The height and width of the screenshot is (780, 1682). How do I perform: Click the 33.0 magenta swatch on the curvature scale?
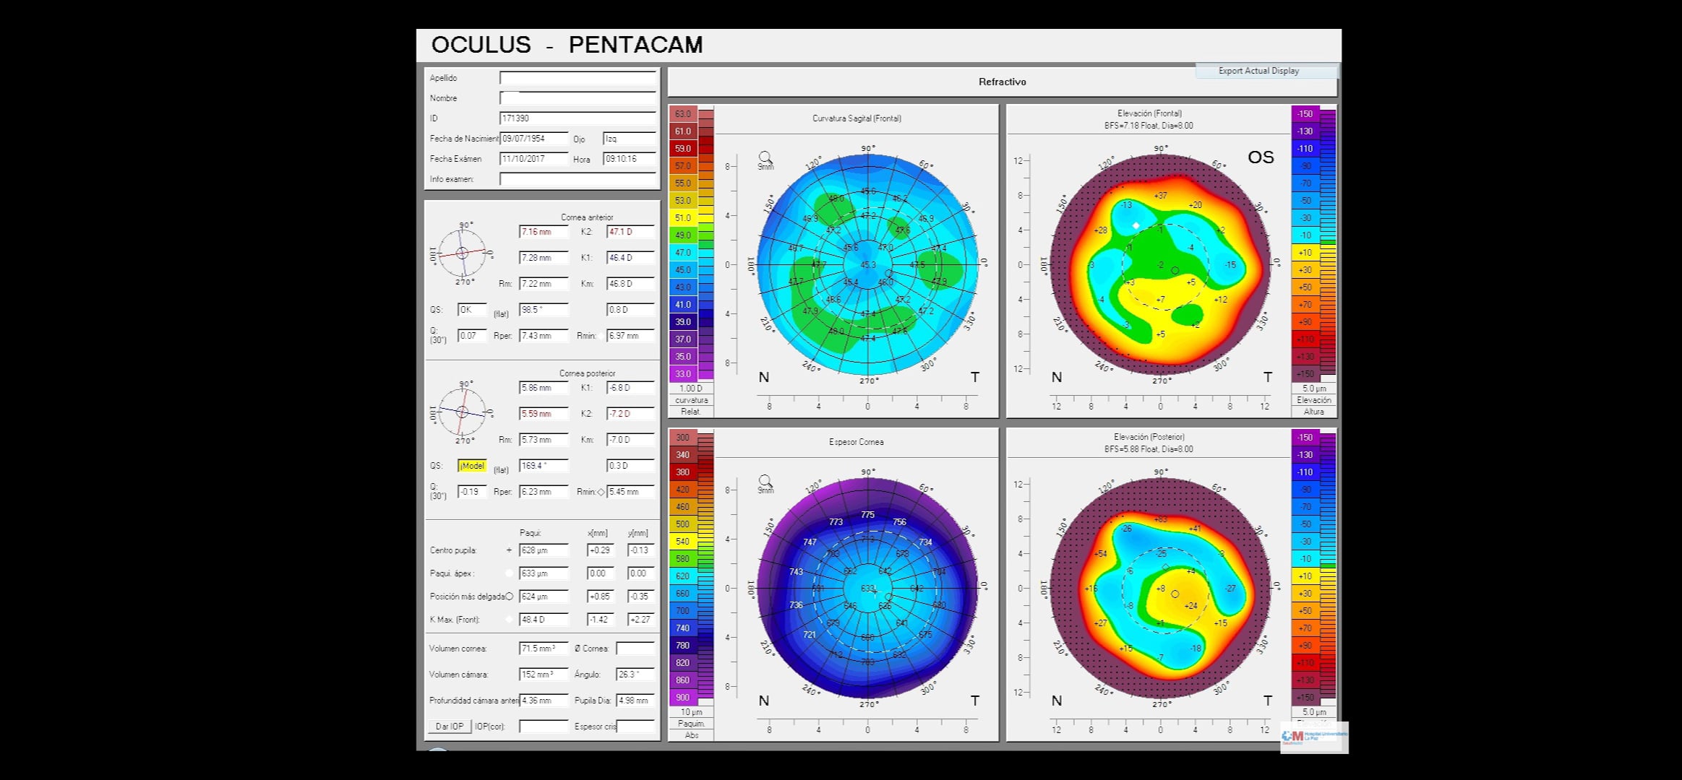click(683, 374)
